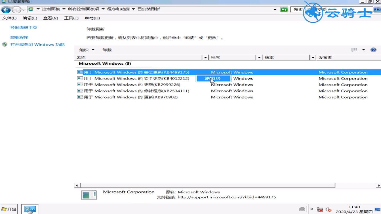Click the Microsoft Windows (5) group header
Viewport: 381px width, 214px height.
[105, 64]
